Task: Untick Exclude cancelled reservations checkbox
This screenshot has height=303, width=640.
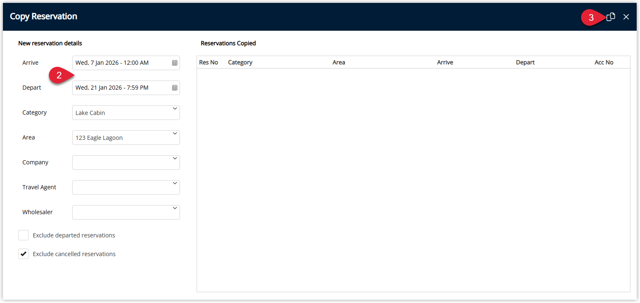Action: [24, 254]
